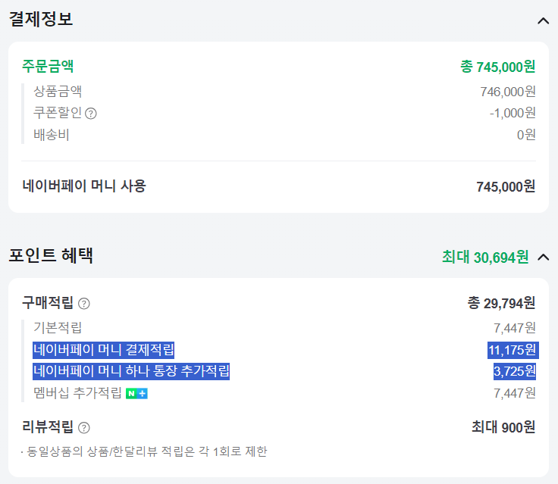Open the 리뷰적립 help question icon
The width and height of the screenshot is (558, 484).
pyautogui.click(x=84, y=427)
